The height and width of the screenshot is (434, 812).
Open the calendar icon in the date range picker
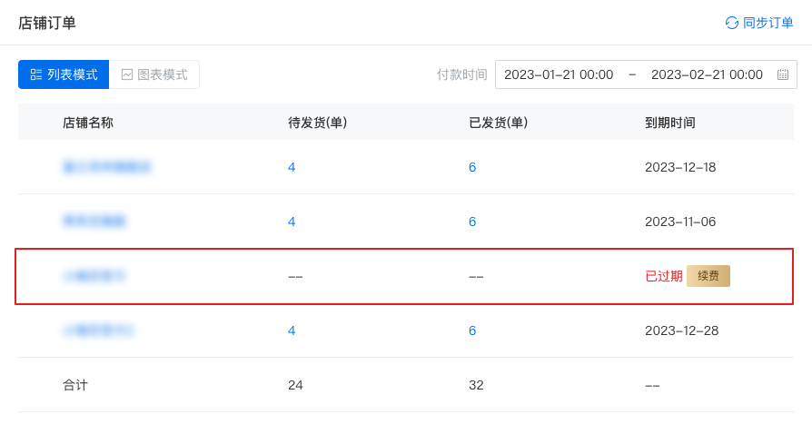click(x=782, y=74)
